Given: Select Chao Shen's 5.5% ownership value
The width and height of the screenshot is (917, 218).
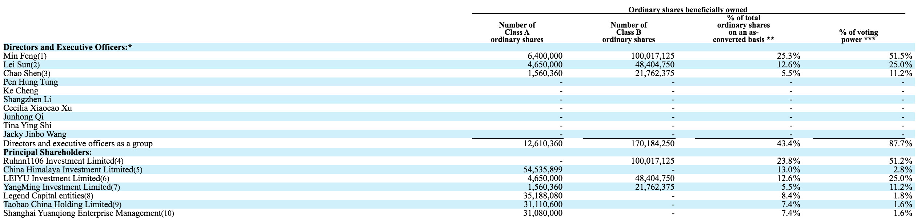Looking at the screenshot, I should [x=791, y=74].
